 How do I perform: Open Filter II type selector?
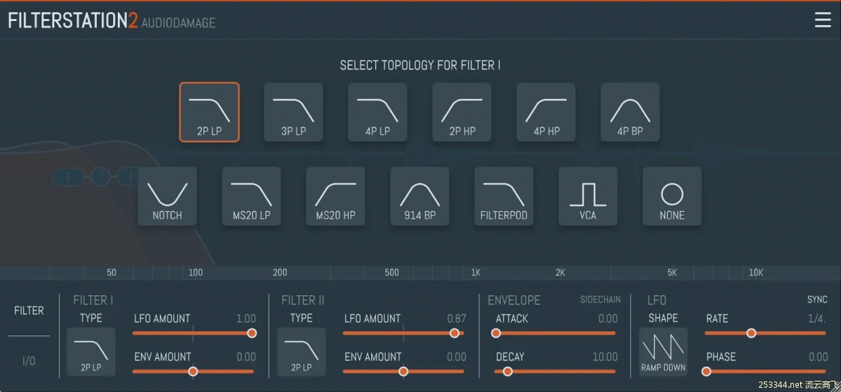pyautogui.click(x=302, y=352)
